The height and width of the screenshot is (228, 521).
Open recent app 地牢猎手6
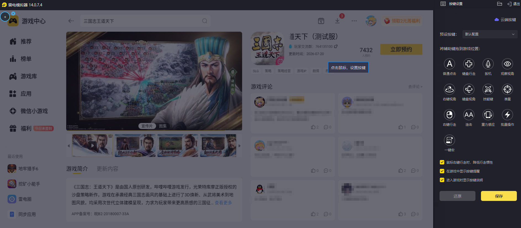(23, 169)
